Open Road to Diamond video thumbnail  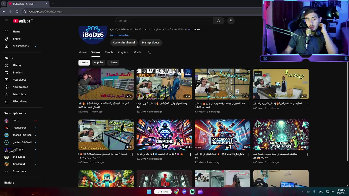point(164,135)
